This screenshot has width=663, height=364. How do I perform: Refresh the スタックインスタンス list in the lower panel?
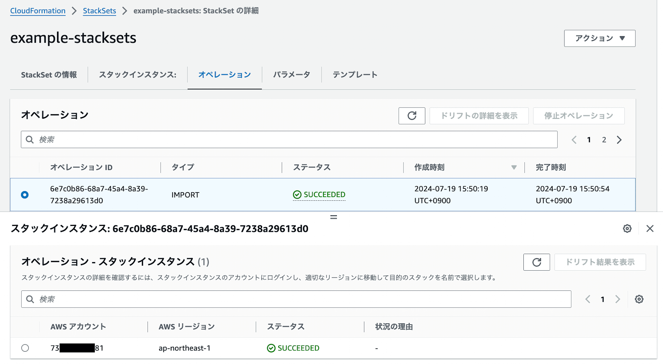click(537, 262)
